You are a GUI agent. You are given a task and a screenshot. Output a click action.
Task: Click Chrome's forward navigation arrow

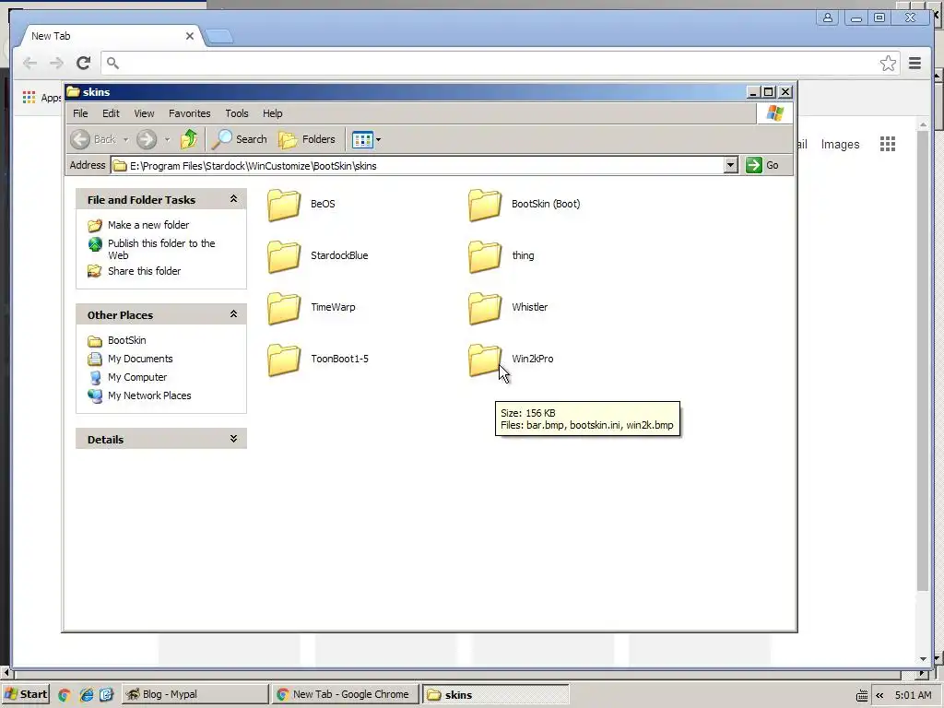[56, 63]
